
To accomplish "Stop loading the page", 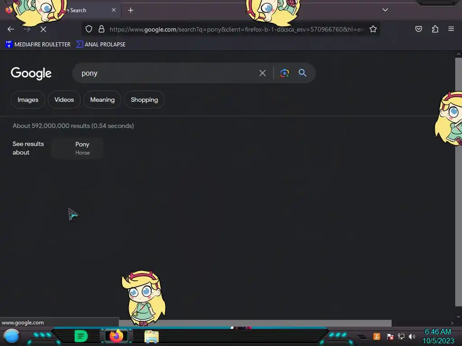I will tap(43, 29).
